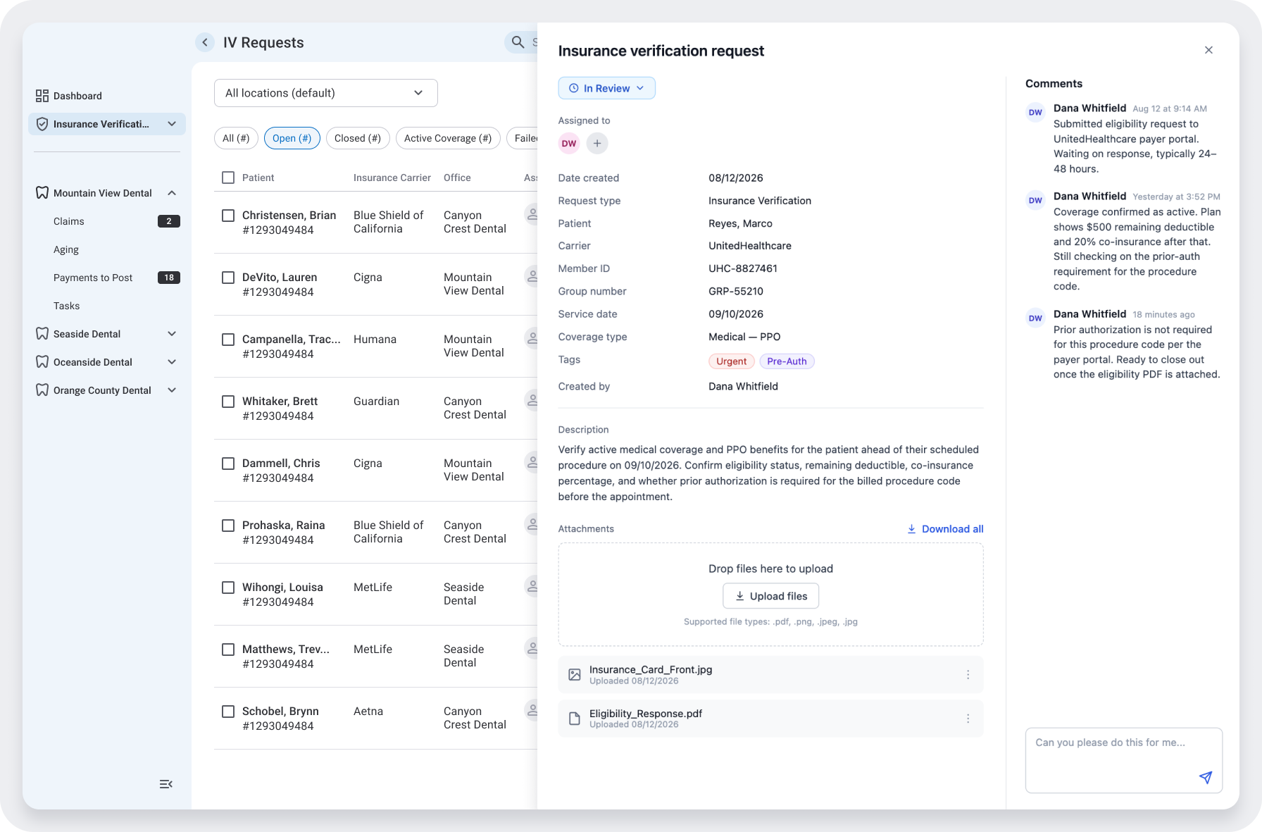1262x832 pixels.
Task: Open the All locations dropdown
Action: 326,93
